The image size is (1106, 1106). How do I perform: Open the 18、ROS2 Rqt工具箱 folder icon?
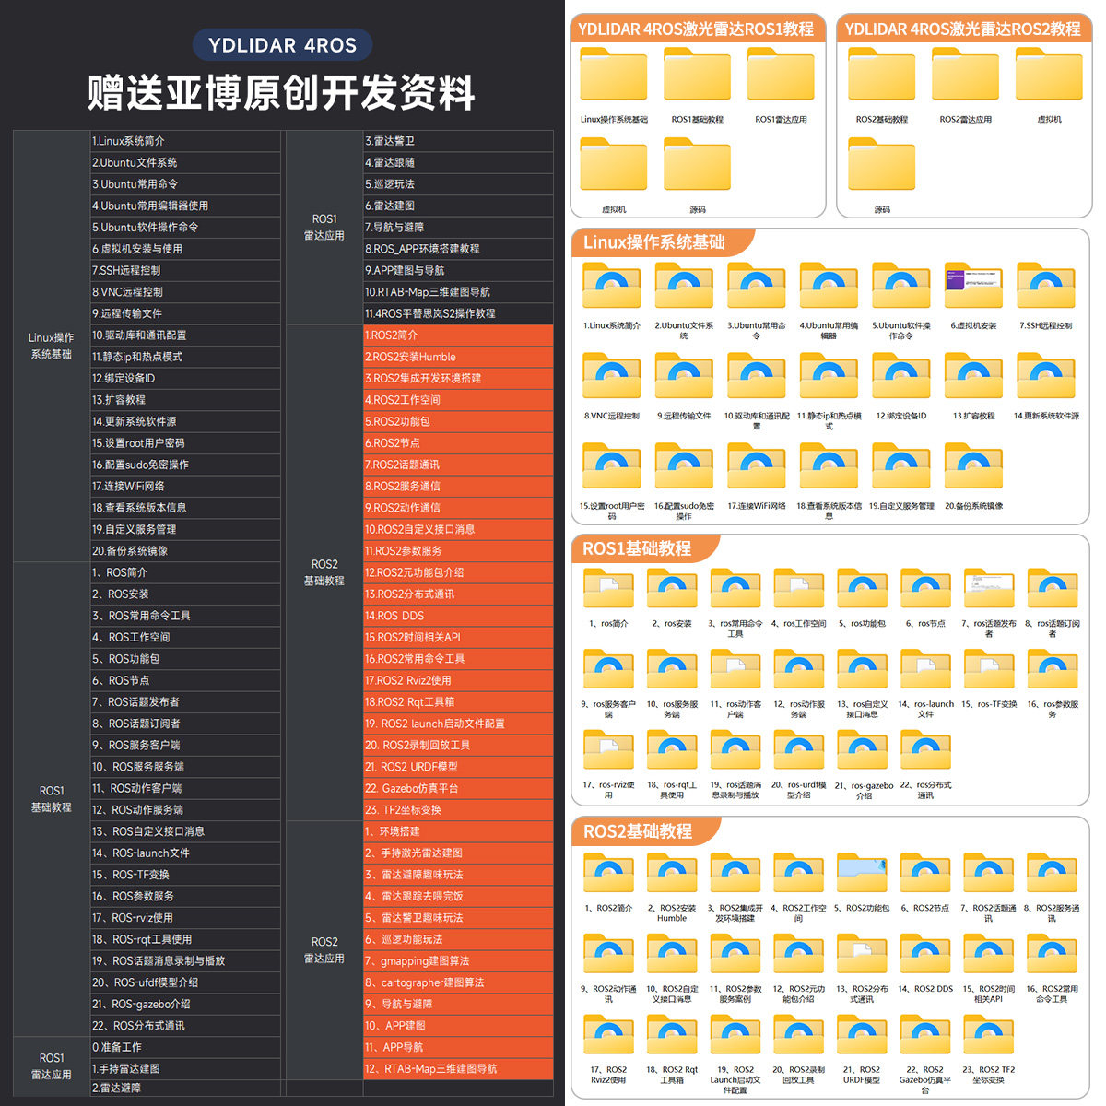click(672, 1036)
